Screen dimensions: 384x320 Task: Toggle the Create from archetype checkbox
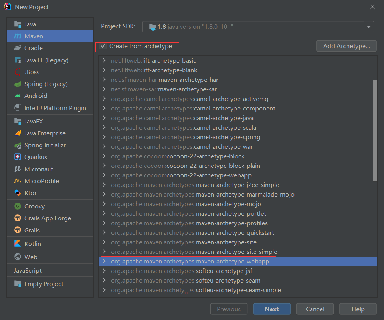pos(103,46)
